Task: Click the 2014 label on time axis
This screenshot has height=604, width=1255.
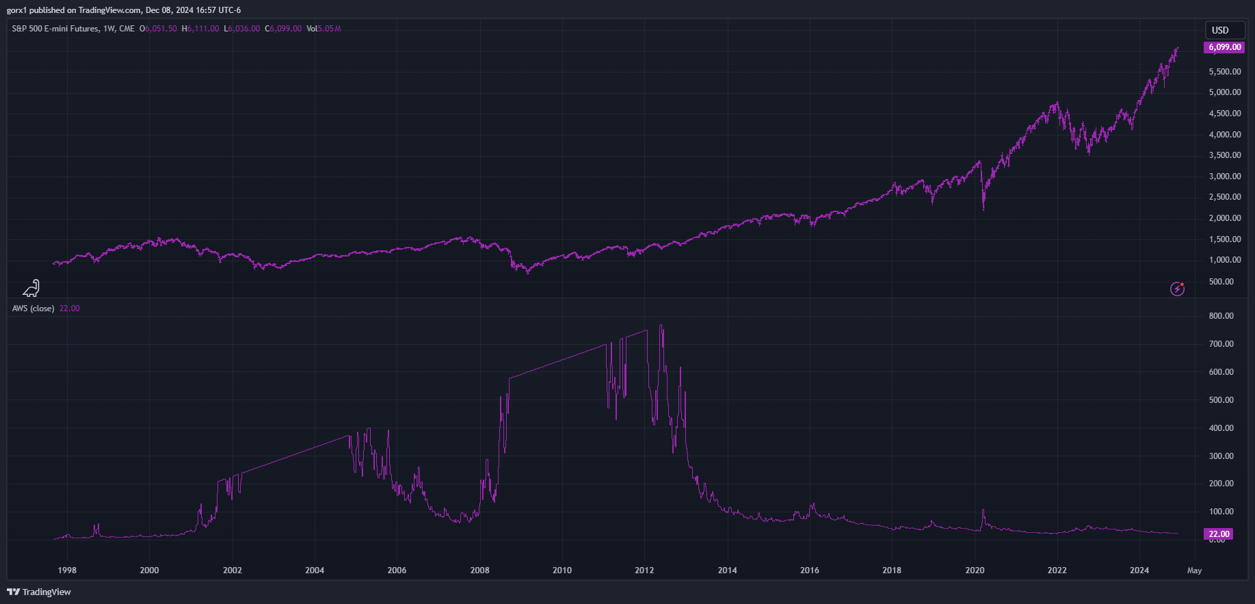Action: tap(728, 570)
